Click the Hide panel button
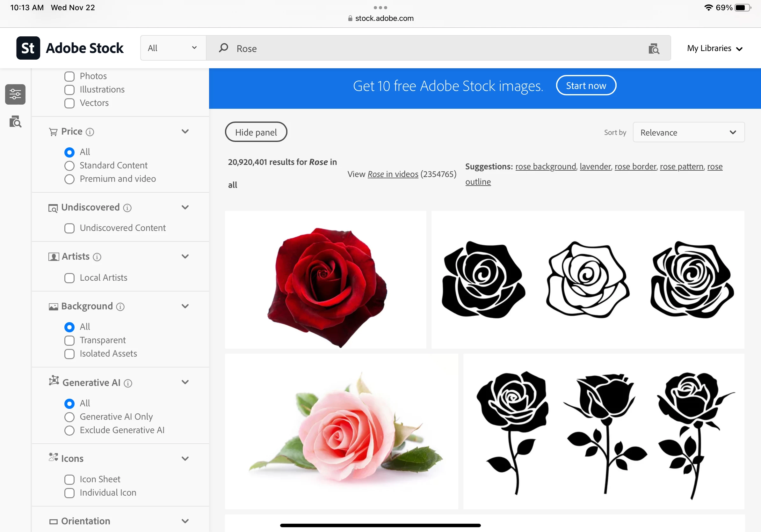 tap(256, 132)
